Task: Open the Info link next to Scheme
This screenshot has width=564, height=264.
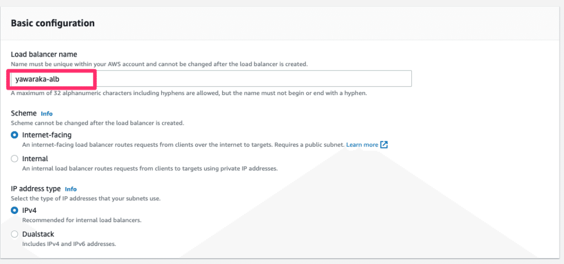Action: coord(47,113)
